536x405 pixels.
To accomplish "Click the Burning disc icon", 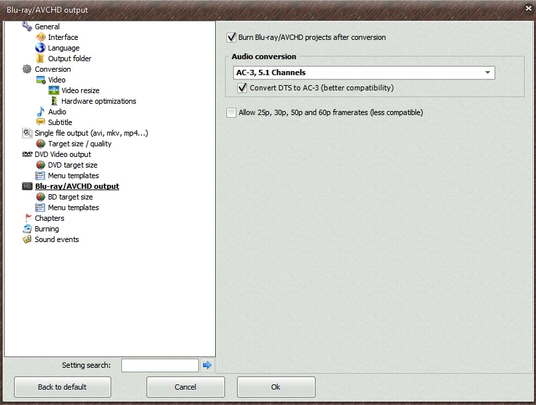I will (x=27, y=229).
